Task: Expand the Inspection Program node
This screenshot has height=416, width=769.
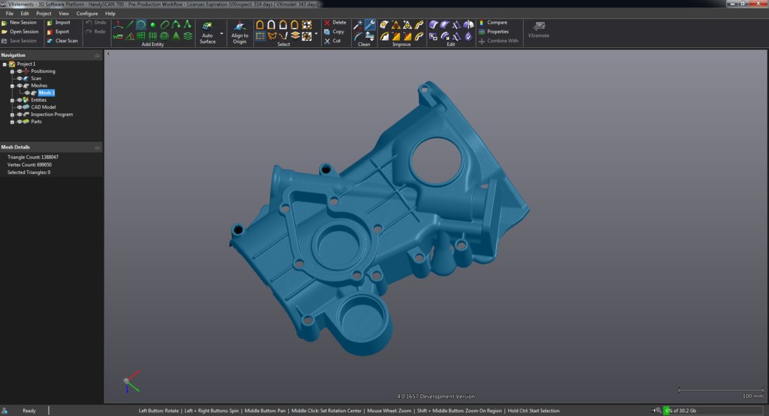Action: point(11,114)
